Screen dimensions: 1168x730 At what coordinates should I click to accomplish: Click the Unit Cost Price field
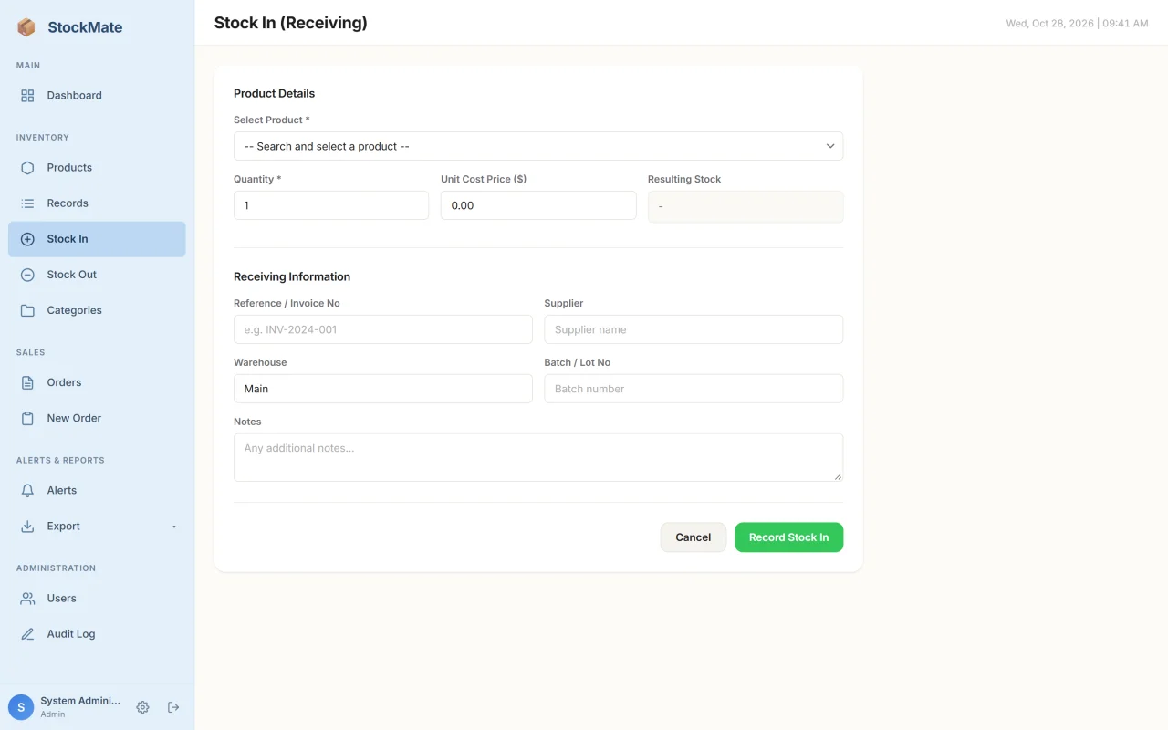click(x=538, y=205)
